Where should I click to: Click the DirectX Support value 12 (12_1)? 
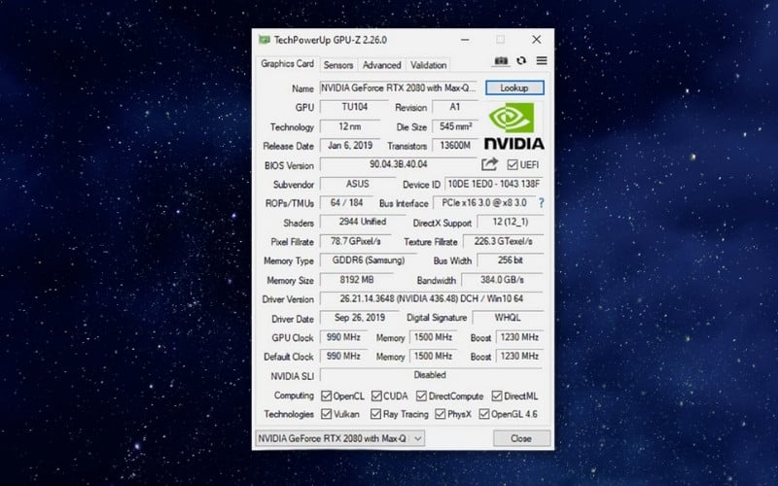point(511,222)
